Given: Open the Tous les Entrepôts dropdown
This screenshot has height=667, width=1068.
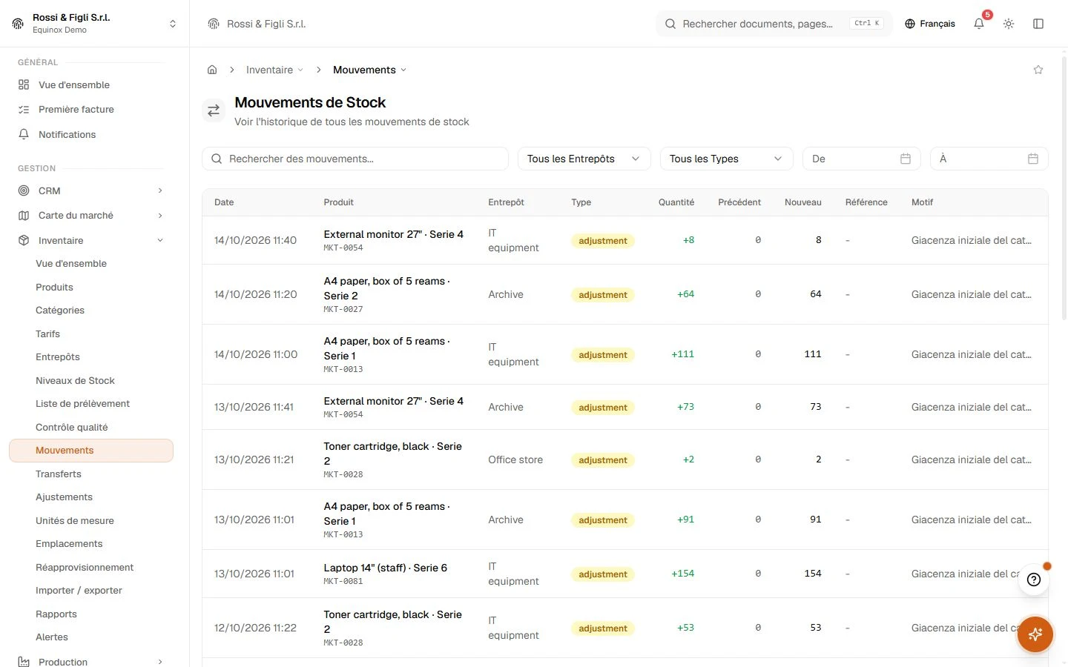Looking at the screenshot, I should click(584, 159).
